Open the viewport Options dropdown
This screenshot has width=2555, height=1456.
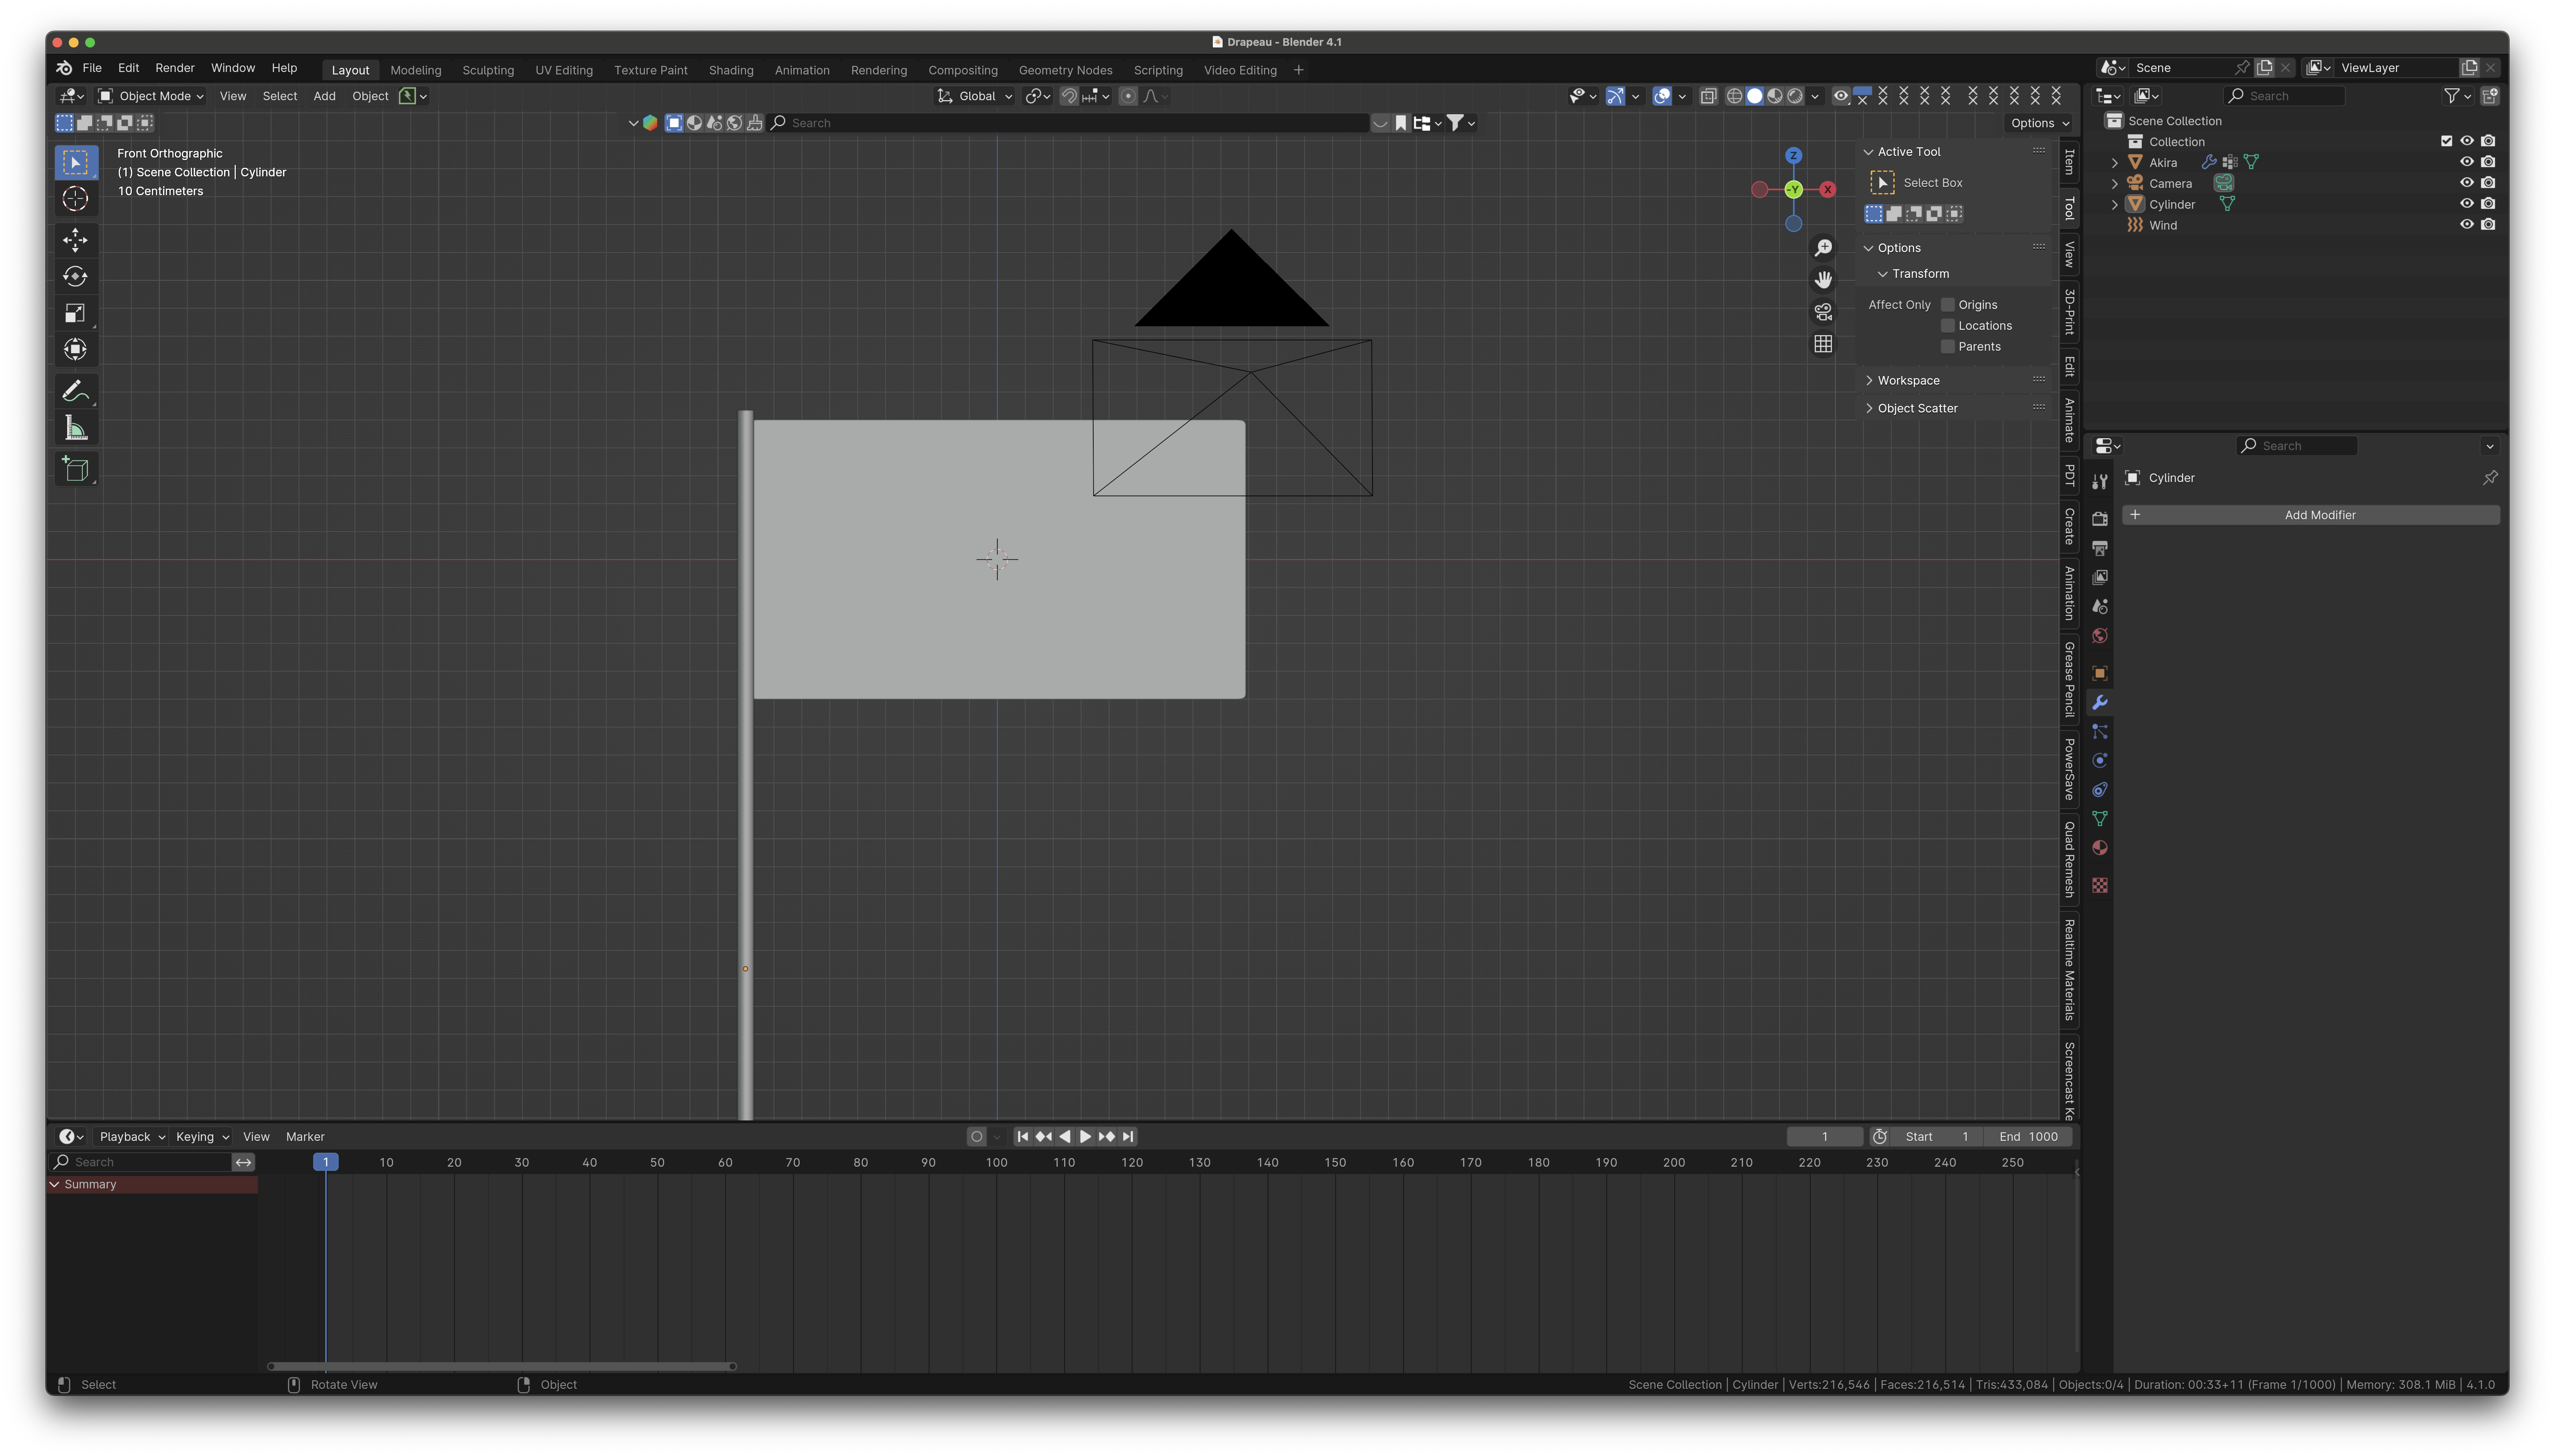pos(2040,123)
